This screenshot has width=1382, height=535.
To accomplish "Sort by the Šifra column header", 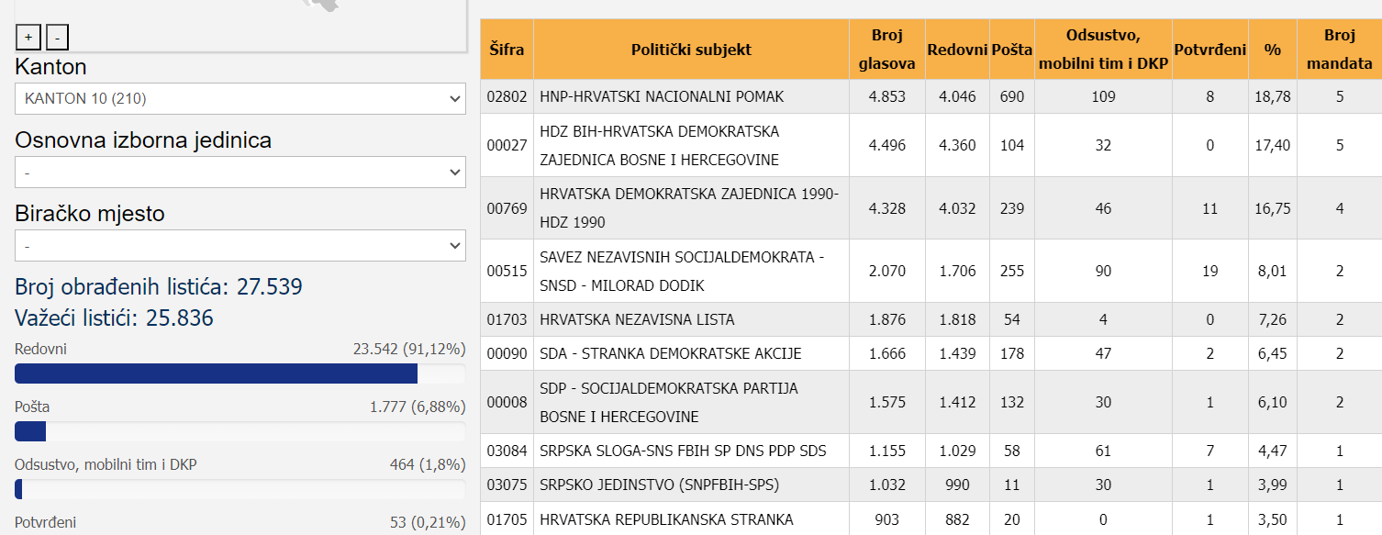I will (x=507, y=50).
